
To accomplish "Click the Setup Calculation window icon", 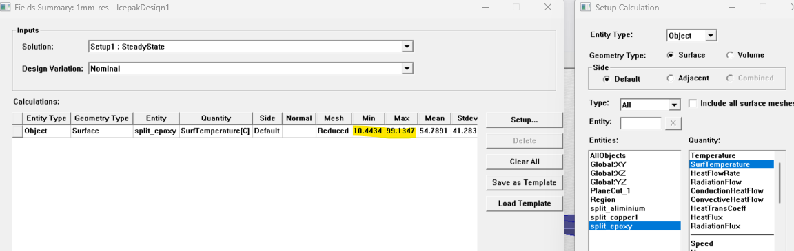I will click(x=585, y=7).
